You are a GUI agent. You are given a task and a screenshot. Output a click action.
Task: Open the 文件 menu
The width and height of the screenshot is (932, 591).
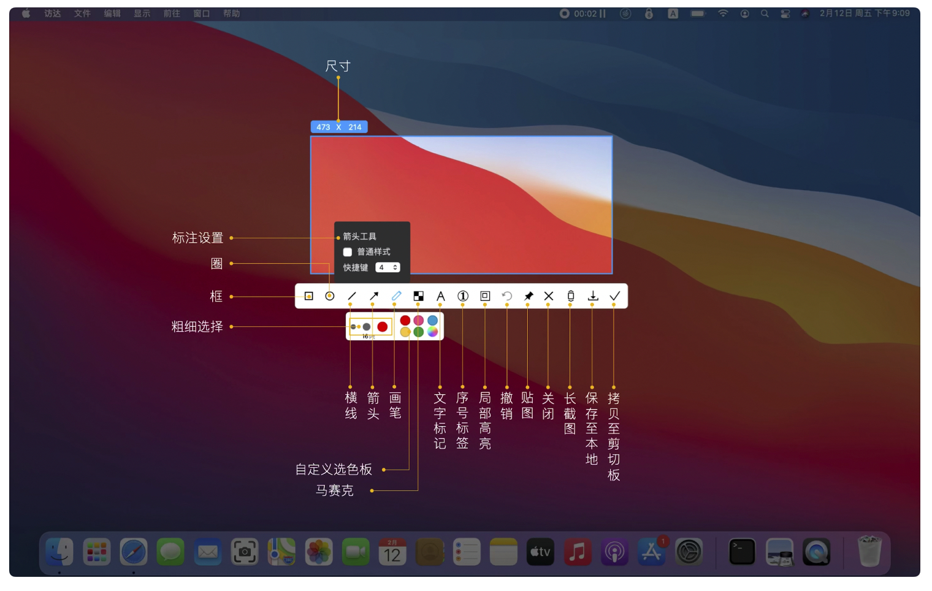click(x=82, y=13)
